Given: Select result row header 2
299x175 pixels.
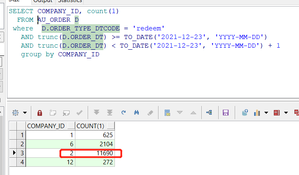Looking at the screenshot, I should click(21, 144).
